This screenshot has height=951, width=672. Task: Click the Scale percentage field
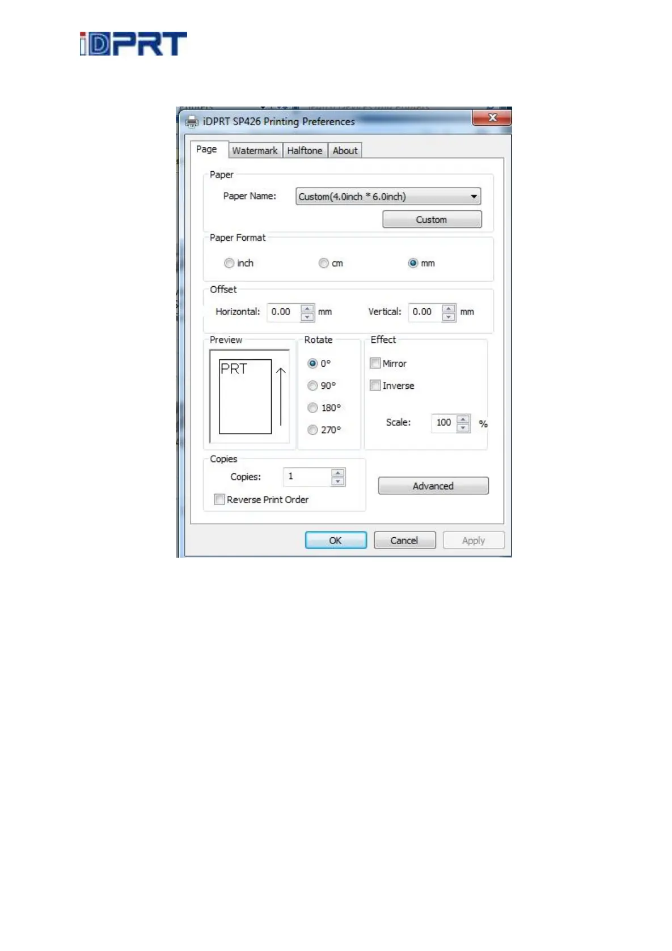coord(444,423)
